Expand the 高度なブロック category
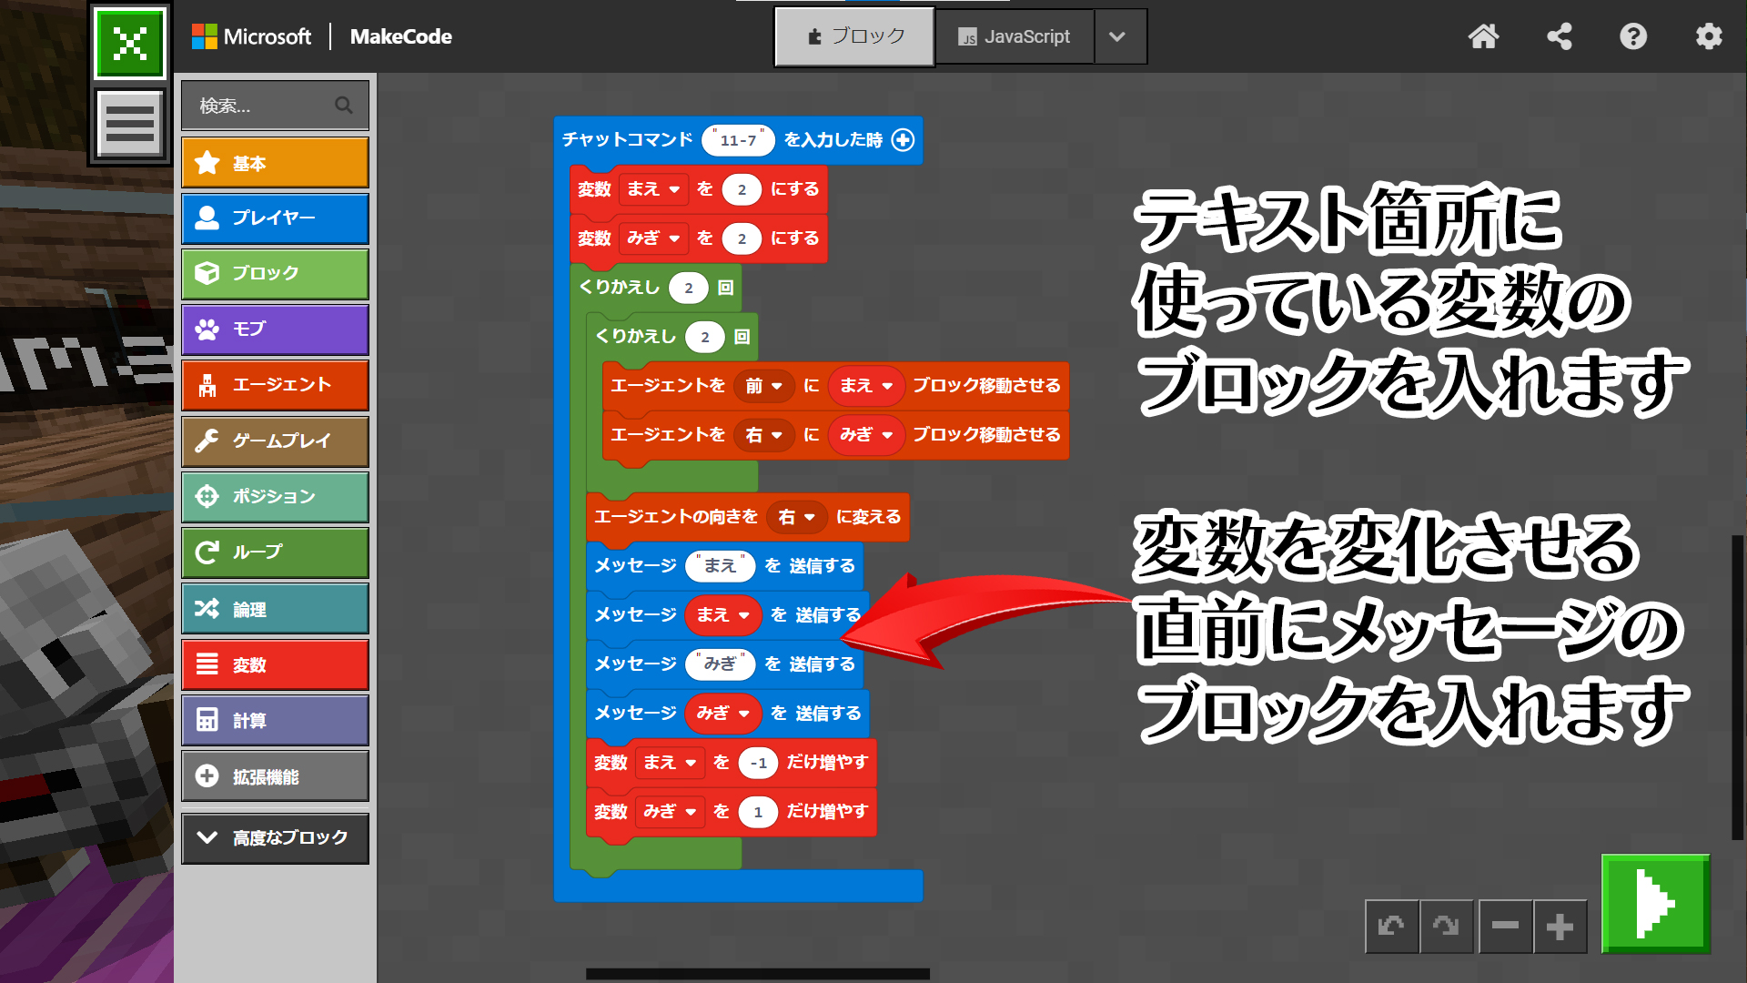 click(x=275, y=837)
